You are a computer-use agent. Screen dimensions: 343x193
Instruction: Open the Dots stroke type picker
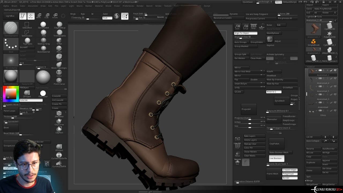point(11,45)
